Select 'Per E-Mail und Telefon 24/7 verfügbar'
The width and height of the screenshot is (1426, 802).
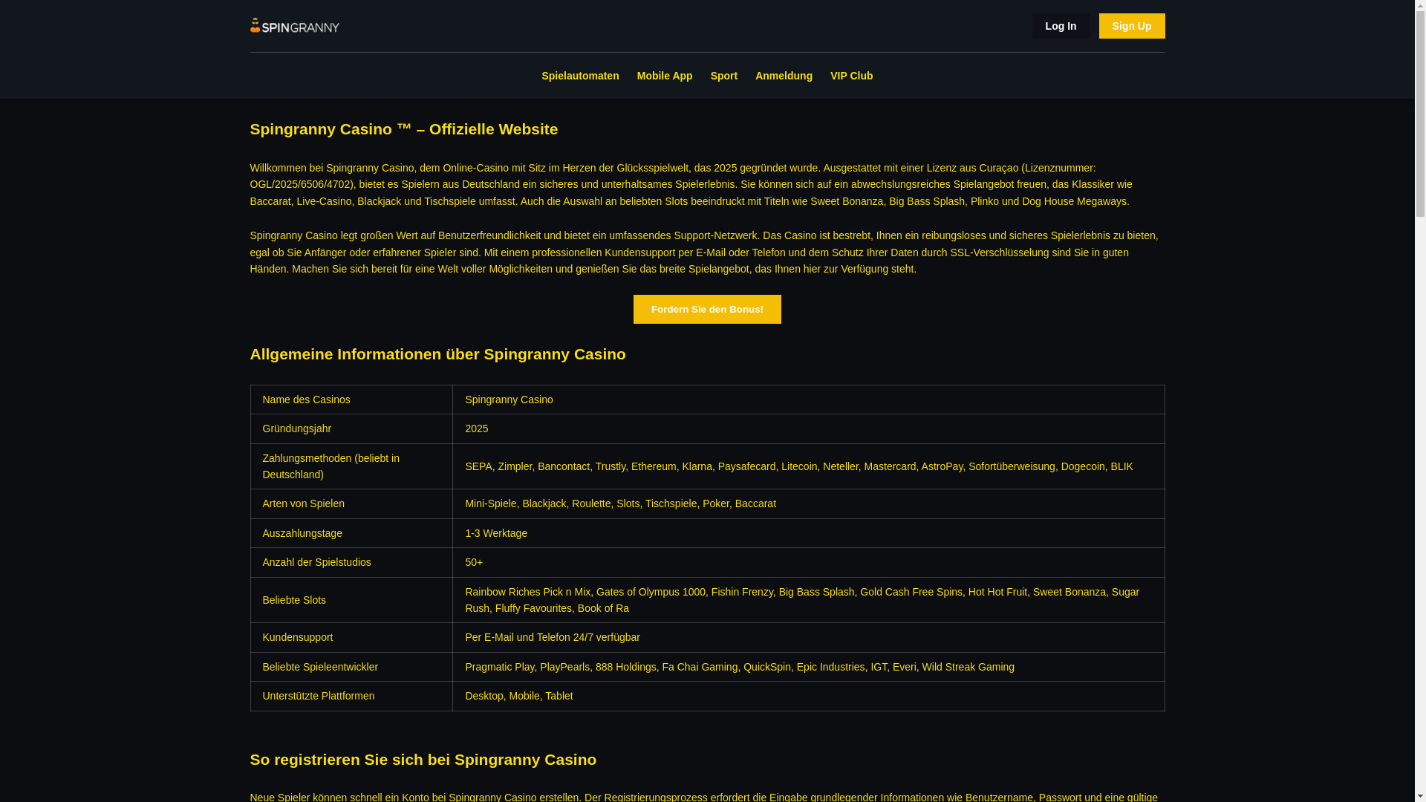click(x=552, y=637)
